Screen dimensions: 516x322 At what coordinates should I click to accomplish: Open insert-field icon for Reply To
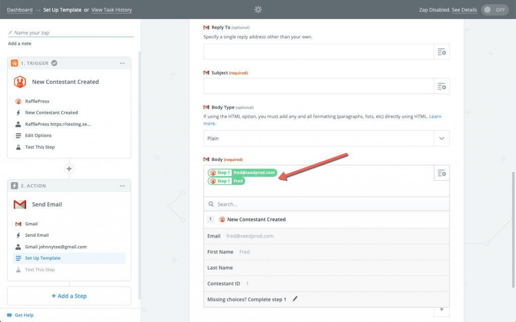coord(441,52)
